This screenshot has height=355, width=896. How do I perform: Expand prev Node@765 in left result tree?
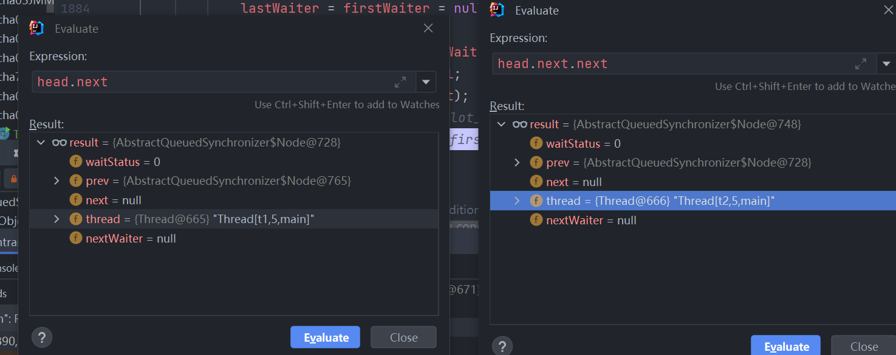pos(57,181)
